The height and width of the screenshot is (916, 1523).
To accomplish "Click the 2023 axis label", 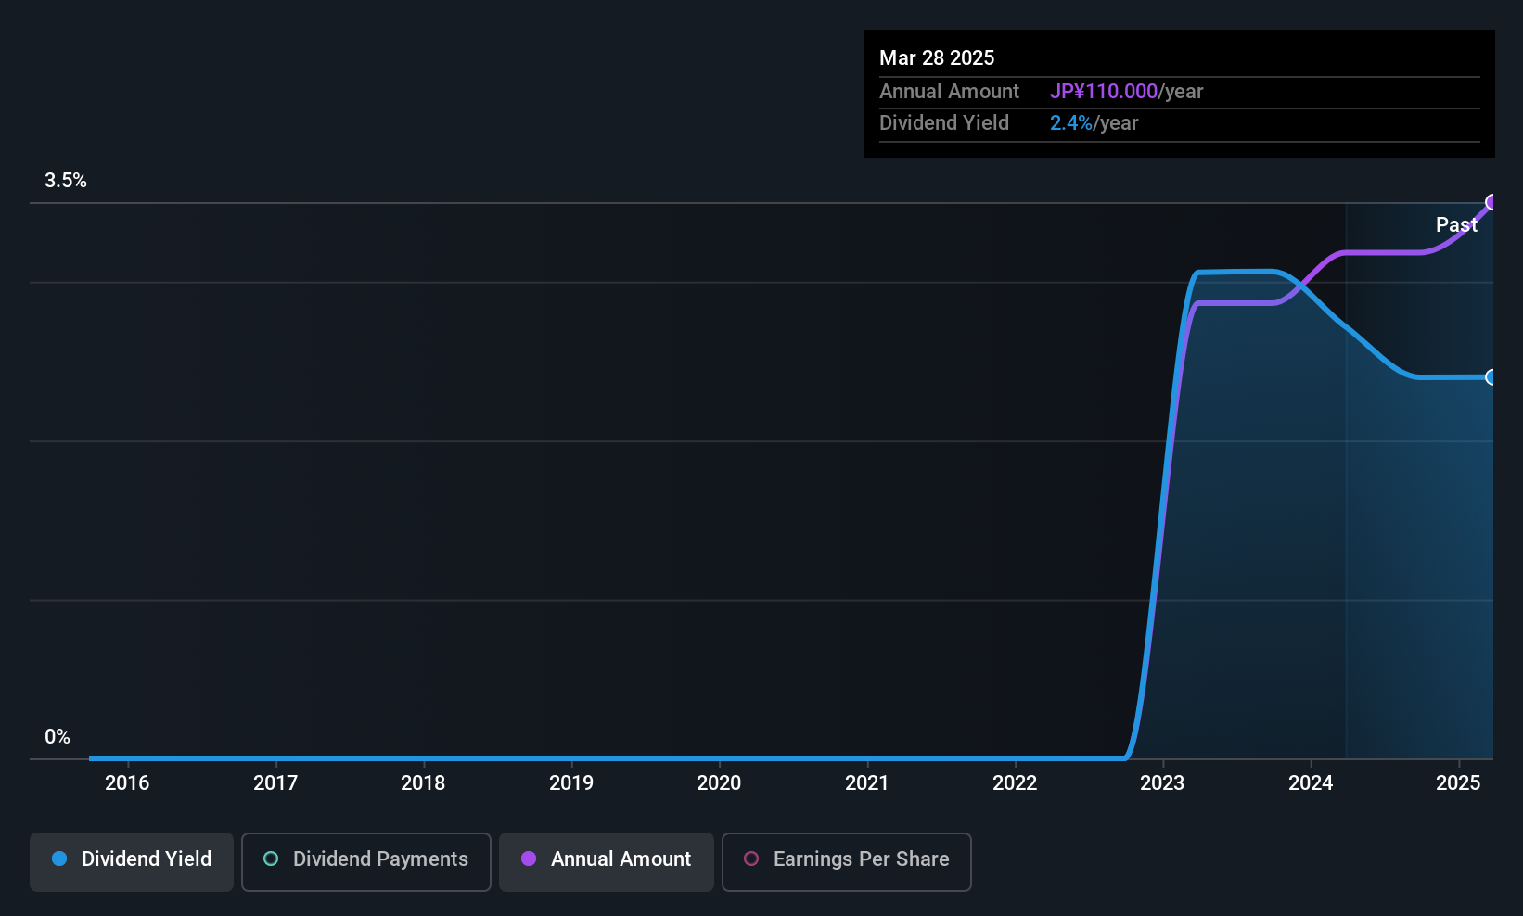I will click(1162, 782).
